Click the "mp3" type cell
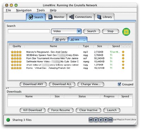The image size is (141, 130). 85,52
